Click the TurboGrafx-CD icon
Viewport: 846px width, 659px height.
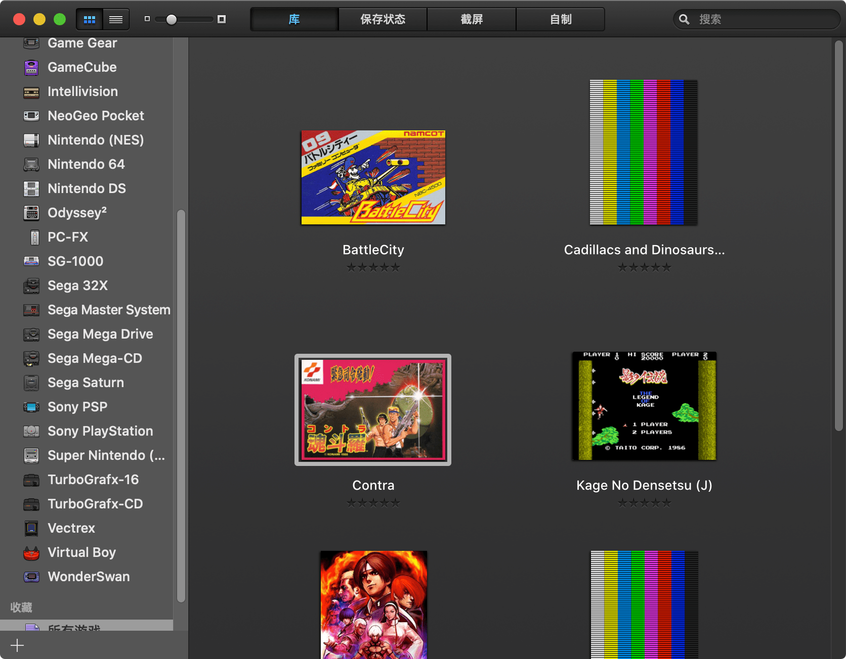point(31,504)
